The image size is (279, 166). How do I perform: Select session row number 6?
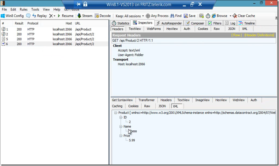[x=54, y=44]
